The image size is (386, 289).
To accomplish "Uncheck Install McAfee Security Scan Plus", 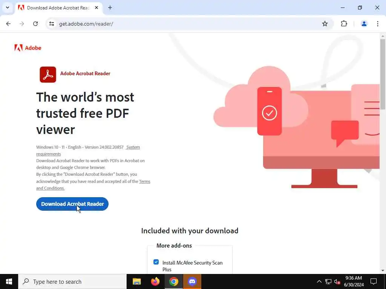I will point(156,262).
